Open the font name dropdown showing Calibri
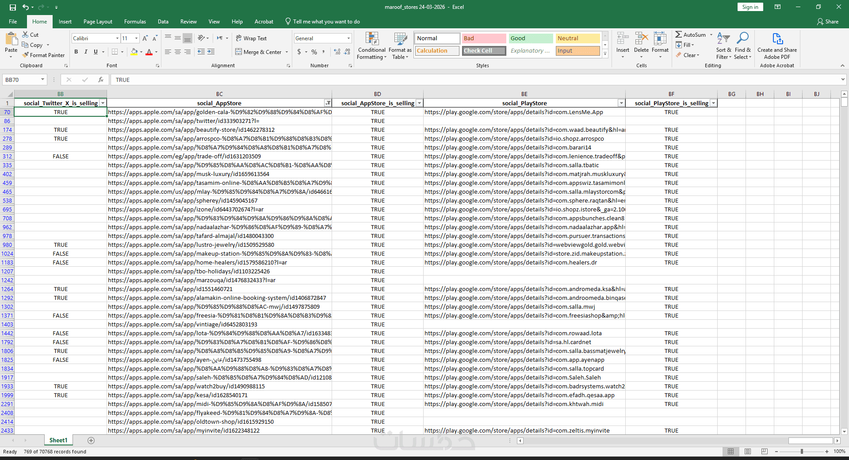The height and width of the screenshot is (460, 849). (117, 38)
